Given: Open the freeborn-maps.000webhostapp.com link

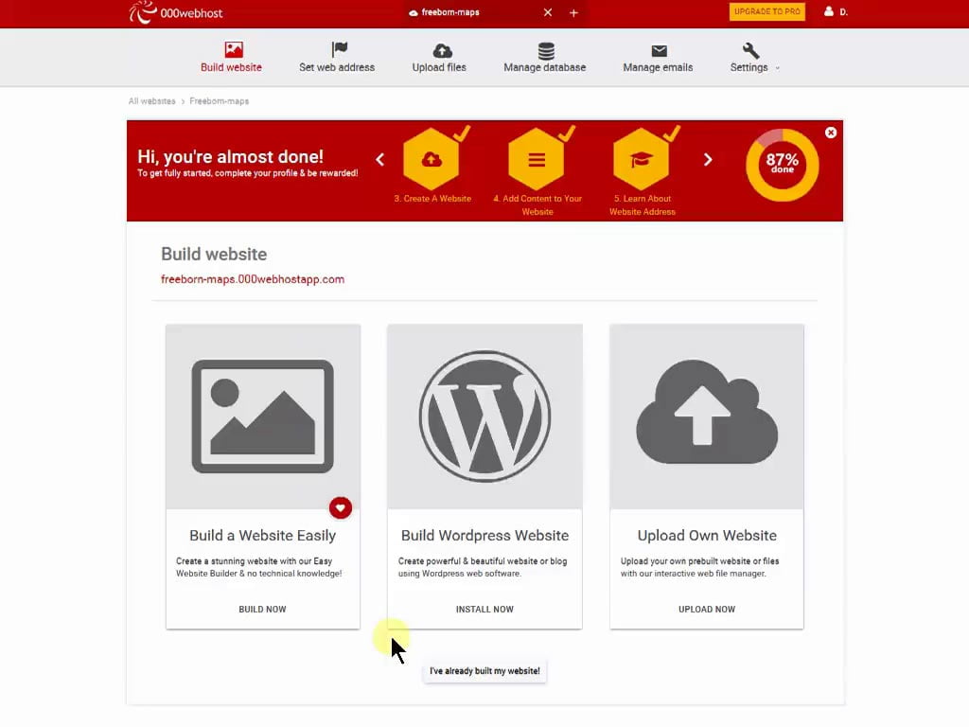Looking at the screenshot, I should pos(253,279).
